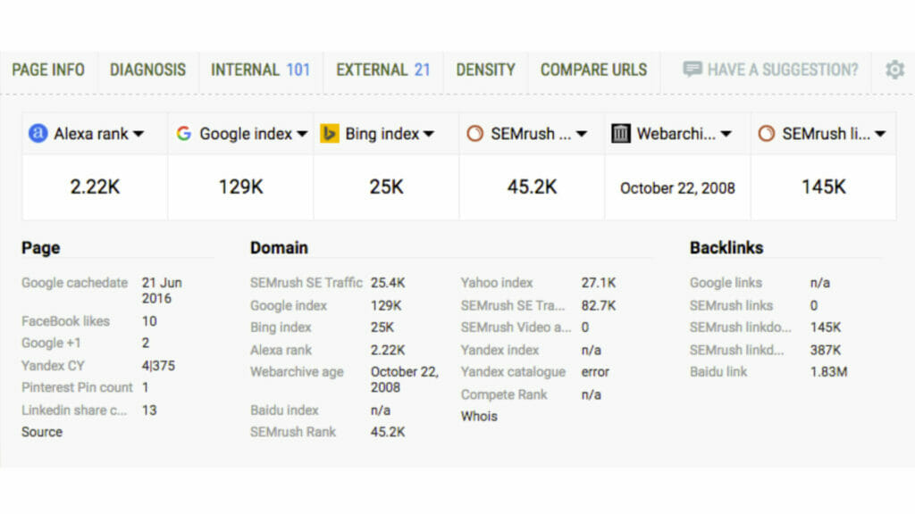Open the COMPARE URLS tab
The image size is (915, 514).
(593, 70)
